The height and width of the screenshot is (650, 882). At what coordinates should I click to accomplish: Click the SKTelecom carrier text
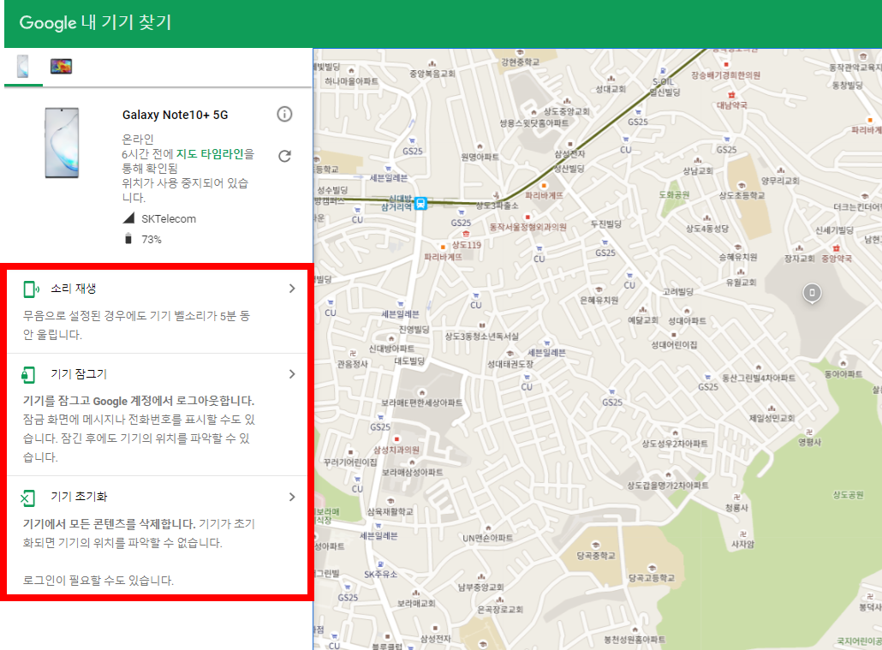[169, 219]
